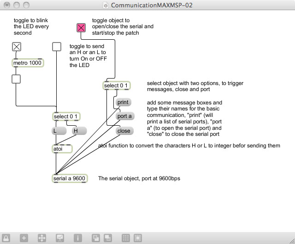Click the toggle below metro 1000
The width and height of the screenshot is (295, 244).
(x=16, y=79)
